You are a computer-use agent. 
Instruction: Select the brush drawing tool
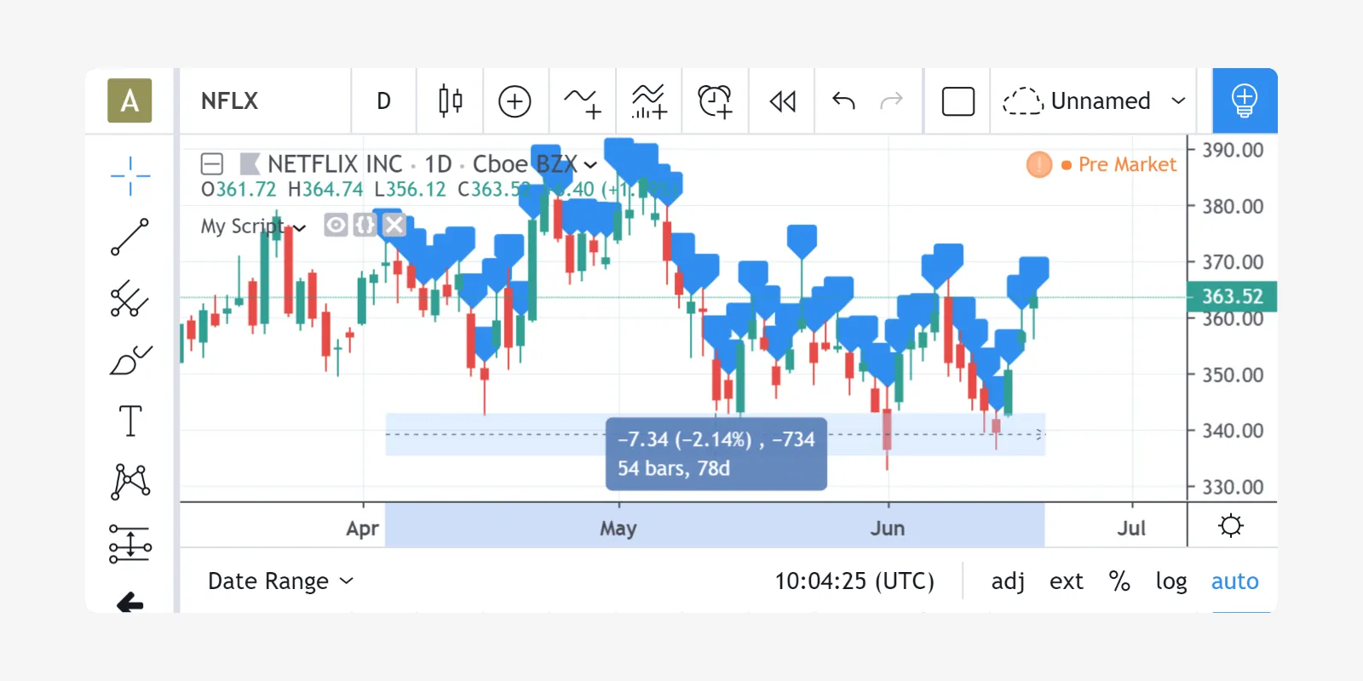click(x=130, y=359)
